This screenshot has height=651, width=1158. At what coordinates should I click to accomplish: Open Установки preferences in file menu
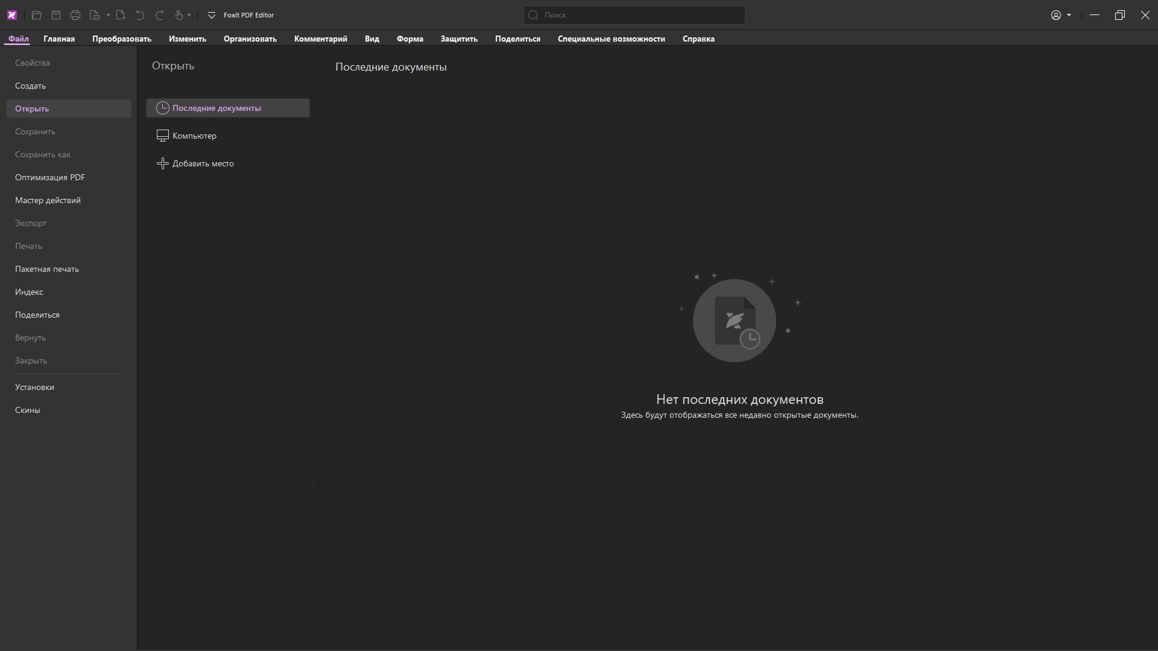[x=69, y=387]
